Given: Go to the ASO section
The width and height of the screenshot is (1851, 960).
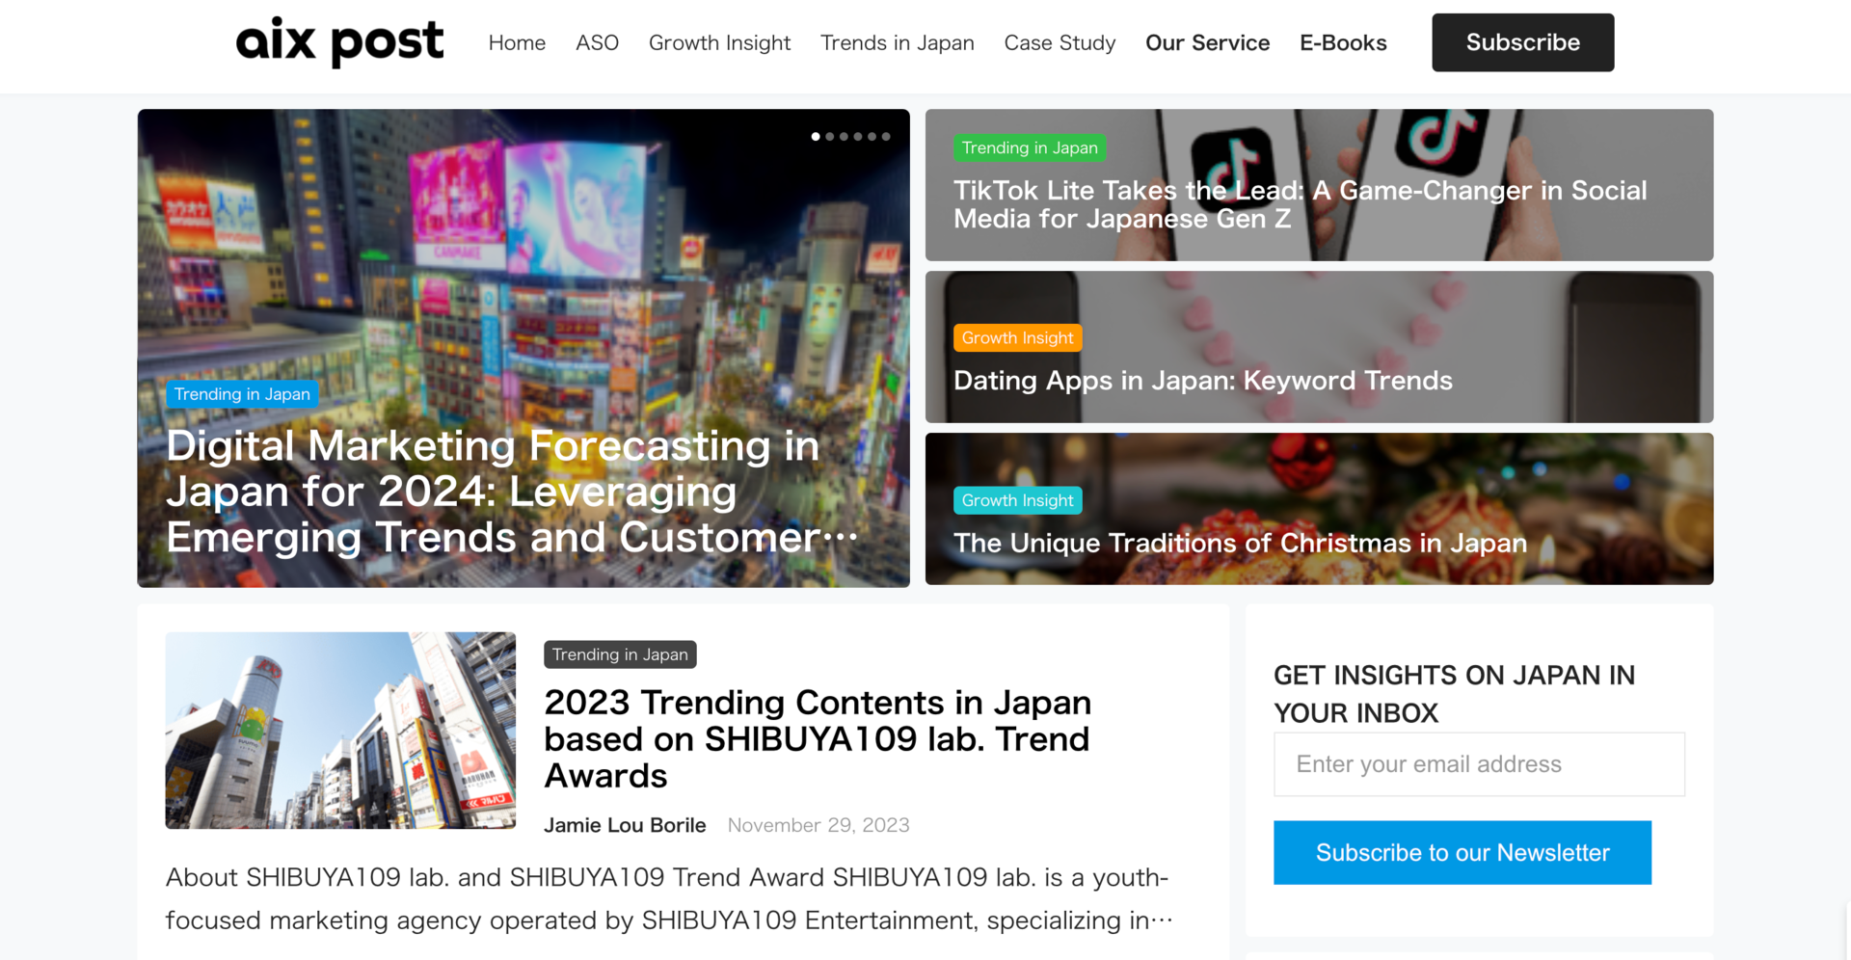Looking at the screenshot, I should (597, 43).
